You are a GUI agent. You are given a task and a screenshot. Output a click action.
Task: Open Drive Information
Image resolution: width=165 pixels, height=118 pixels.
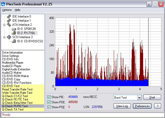tap(12, 53)
